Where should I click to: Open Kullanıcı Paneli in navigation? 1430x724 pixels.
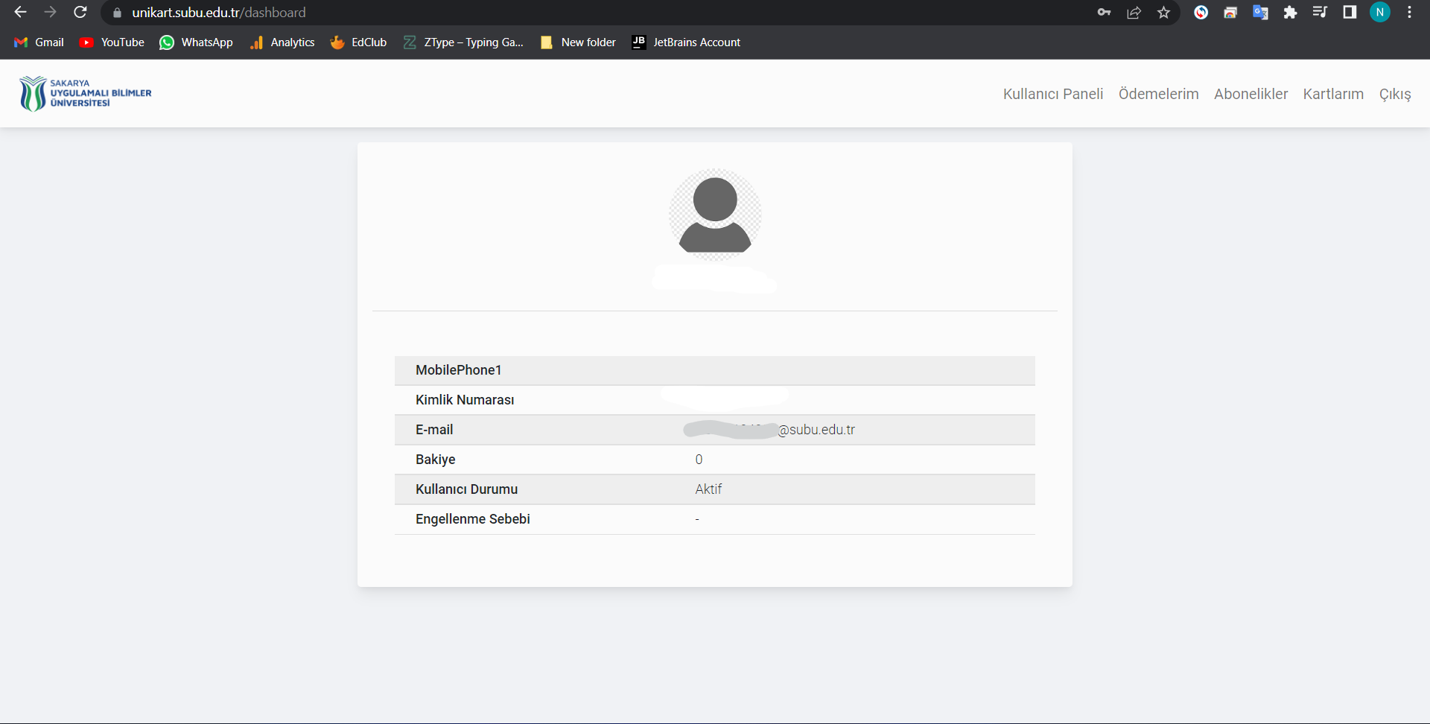click(1052, 94)
